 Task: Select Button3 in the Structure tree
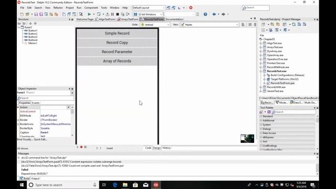click(33, 37)
